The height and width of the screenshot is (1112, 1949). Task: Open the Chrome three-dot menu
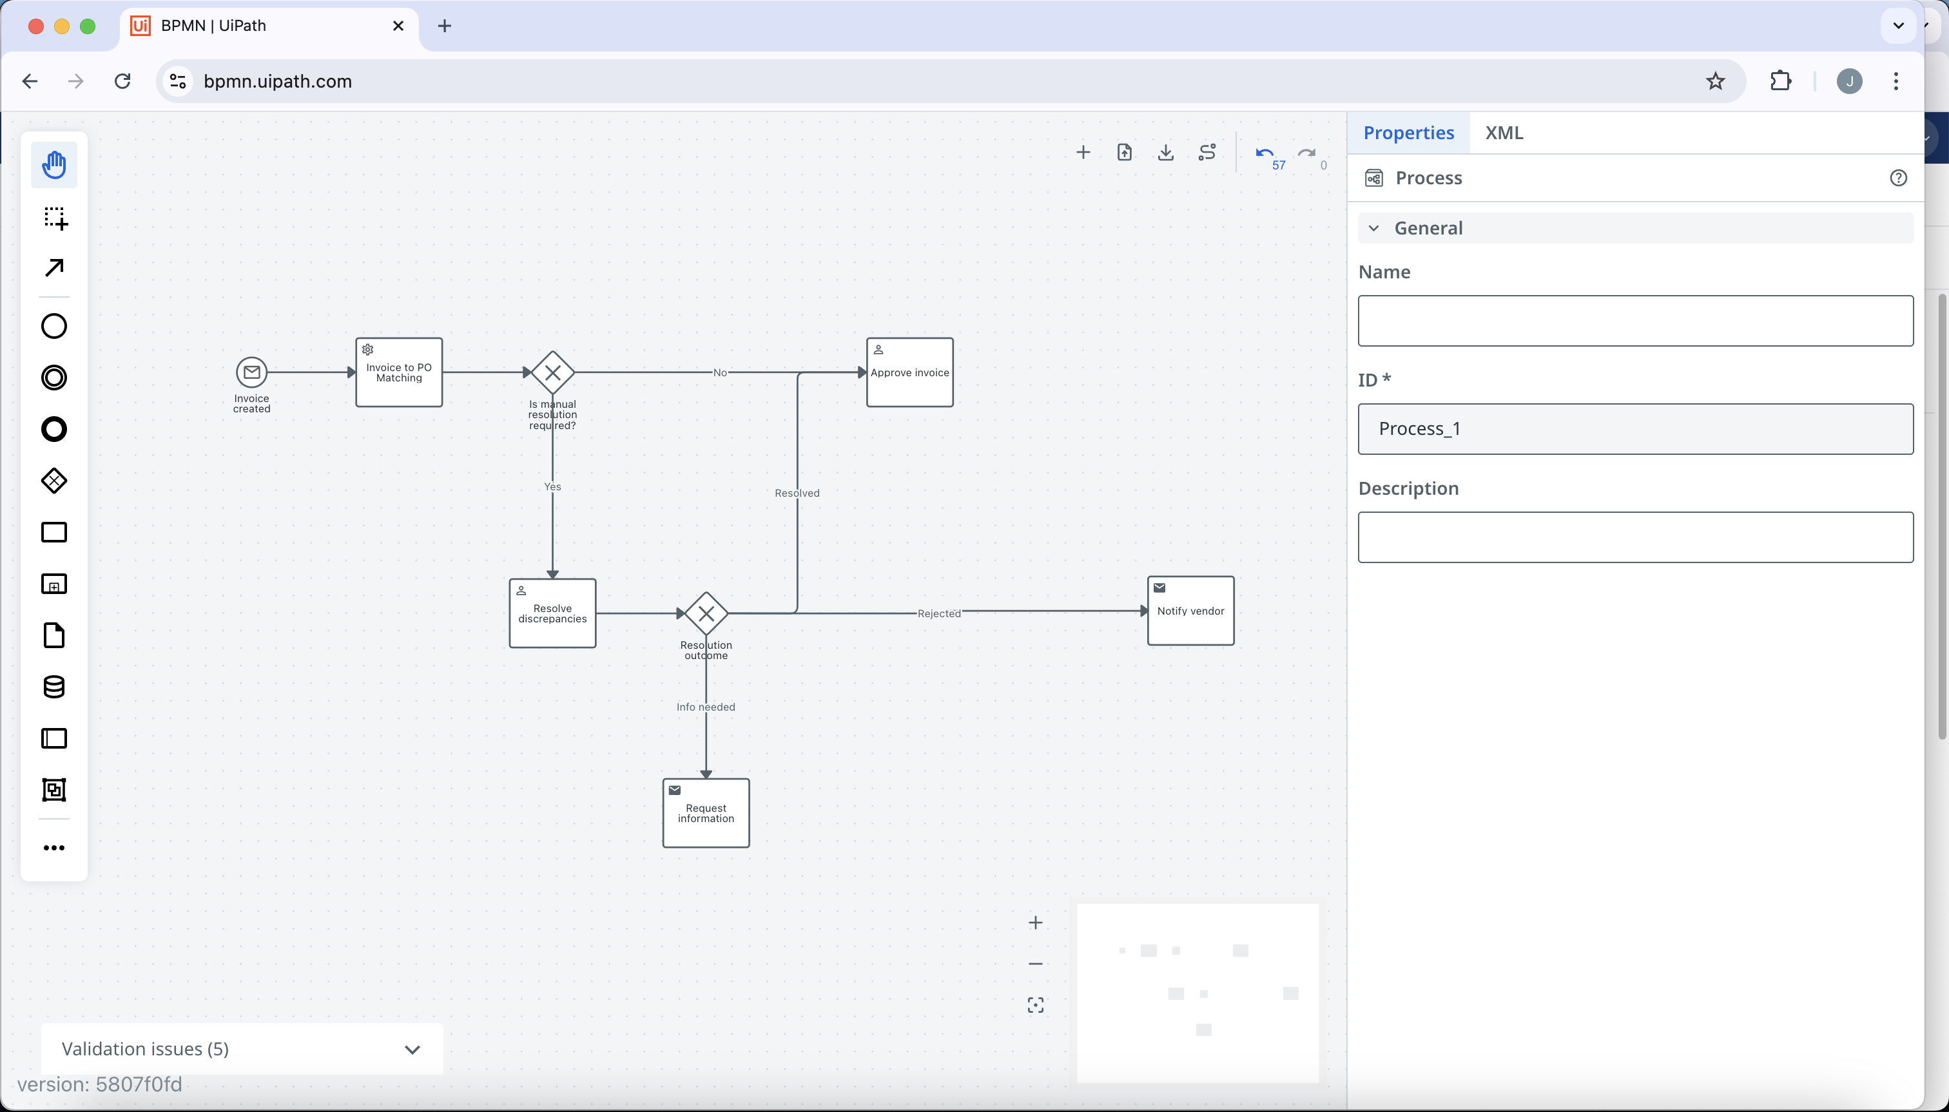(1896, 81)
